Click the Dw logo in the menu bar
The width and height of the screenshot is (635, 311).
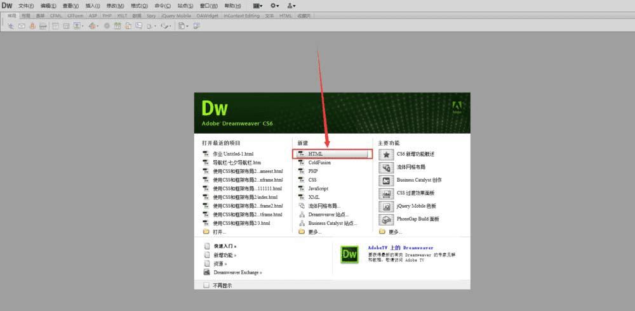(x=7, y=6)
